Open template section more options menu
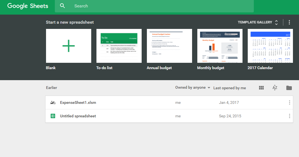 289,22
